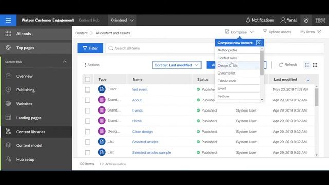Open the Yanal user profile icon

tap(283, 20)
